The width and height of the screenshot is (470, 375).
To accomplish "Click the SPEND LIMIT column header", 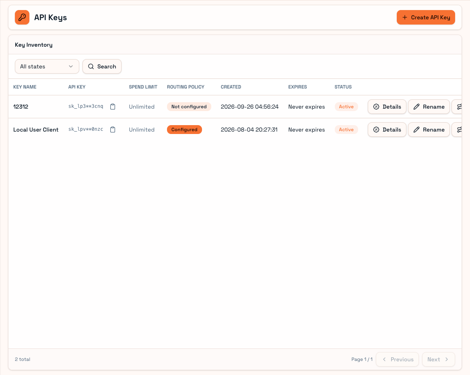I will tap(143, 87).
